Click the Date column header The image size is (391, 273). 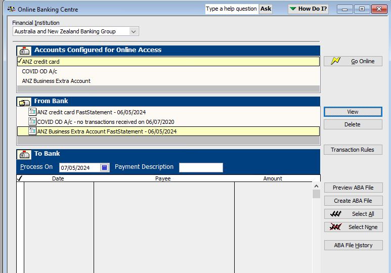tap(58, 178)
